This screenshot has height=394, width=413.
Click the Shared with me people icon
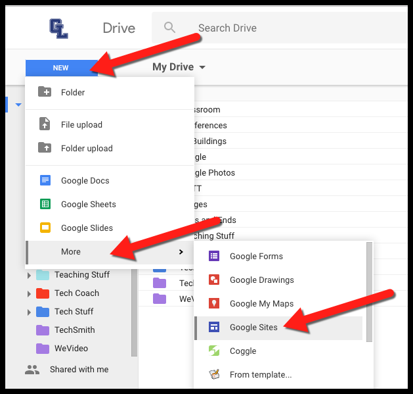pyautogui.click(x=32, y=370)
